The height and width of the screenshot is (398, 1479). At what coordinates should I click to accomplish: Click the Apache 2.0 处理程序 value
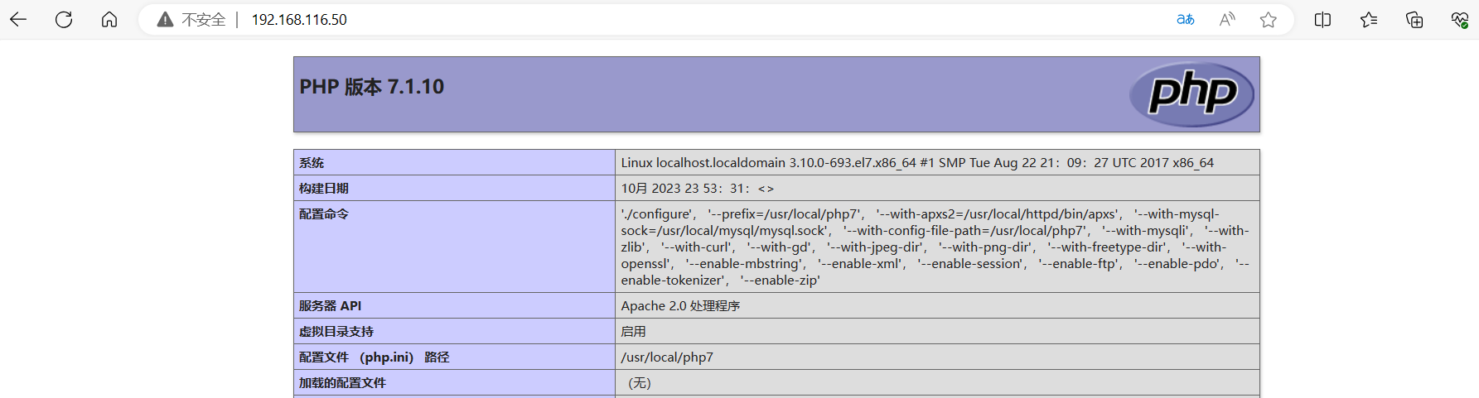pos(680,306)
